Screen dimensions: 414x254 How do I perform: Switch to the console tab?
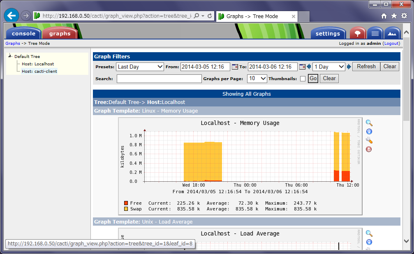[23, 34]
